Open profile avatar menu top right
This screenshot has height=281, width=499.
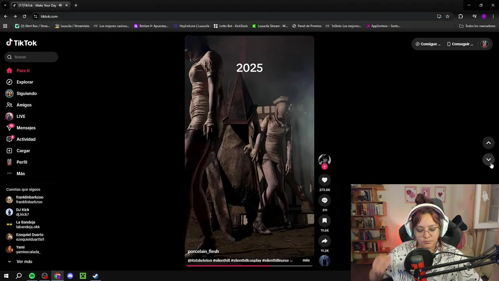coord(484,44)
